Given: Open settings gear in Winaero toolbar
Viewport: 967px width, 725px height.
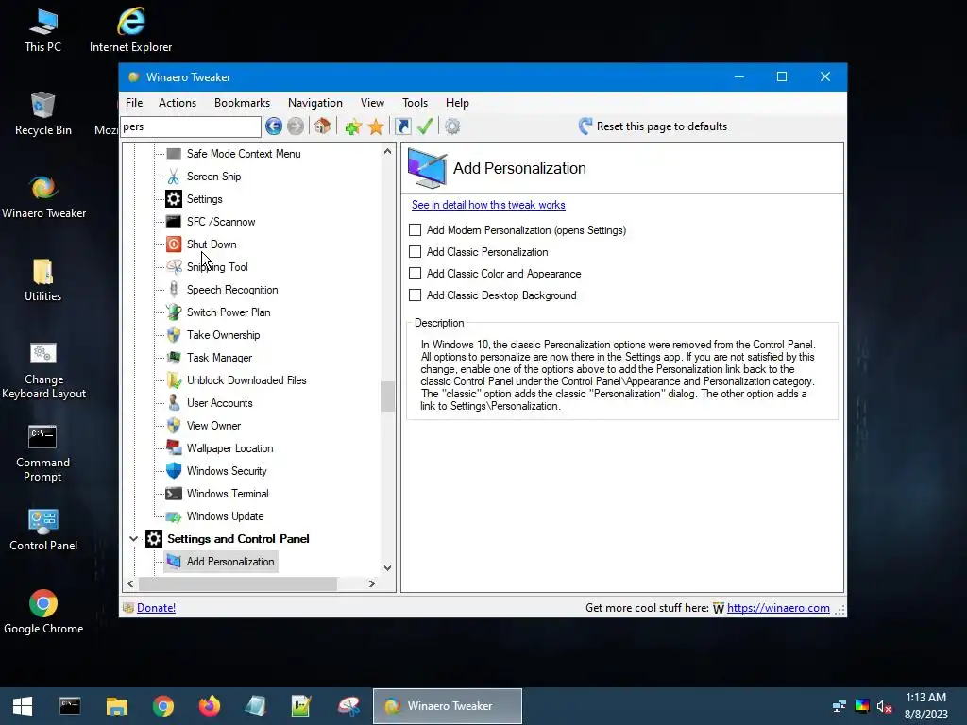Looking at the screenshot, I should point(452,126).
